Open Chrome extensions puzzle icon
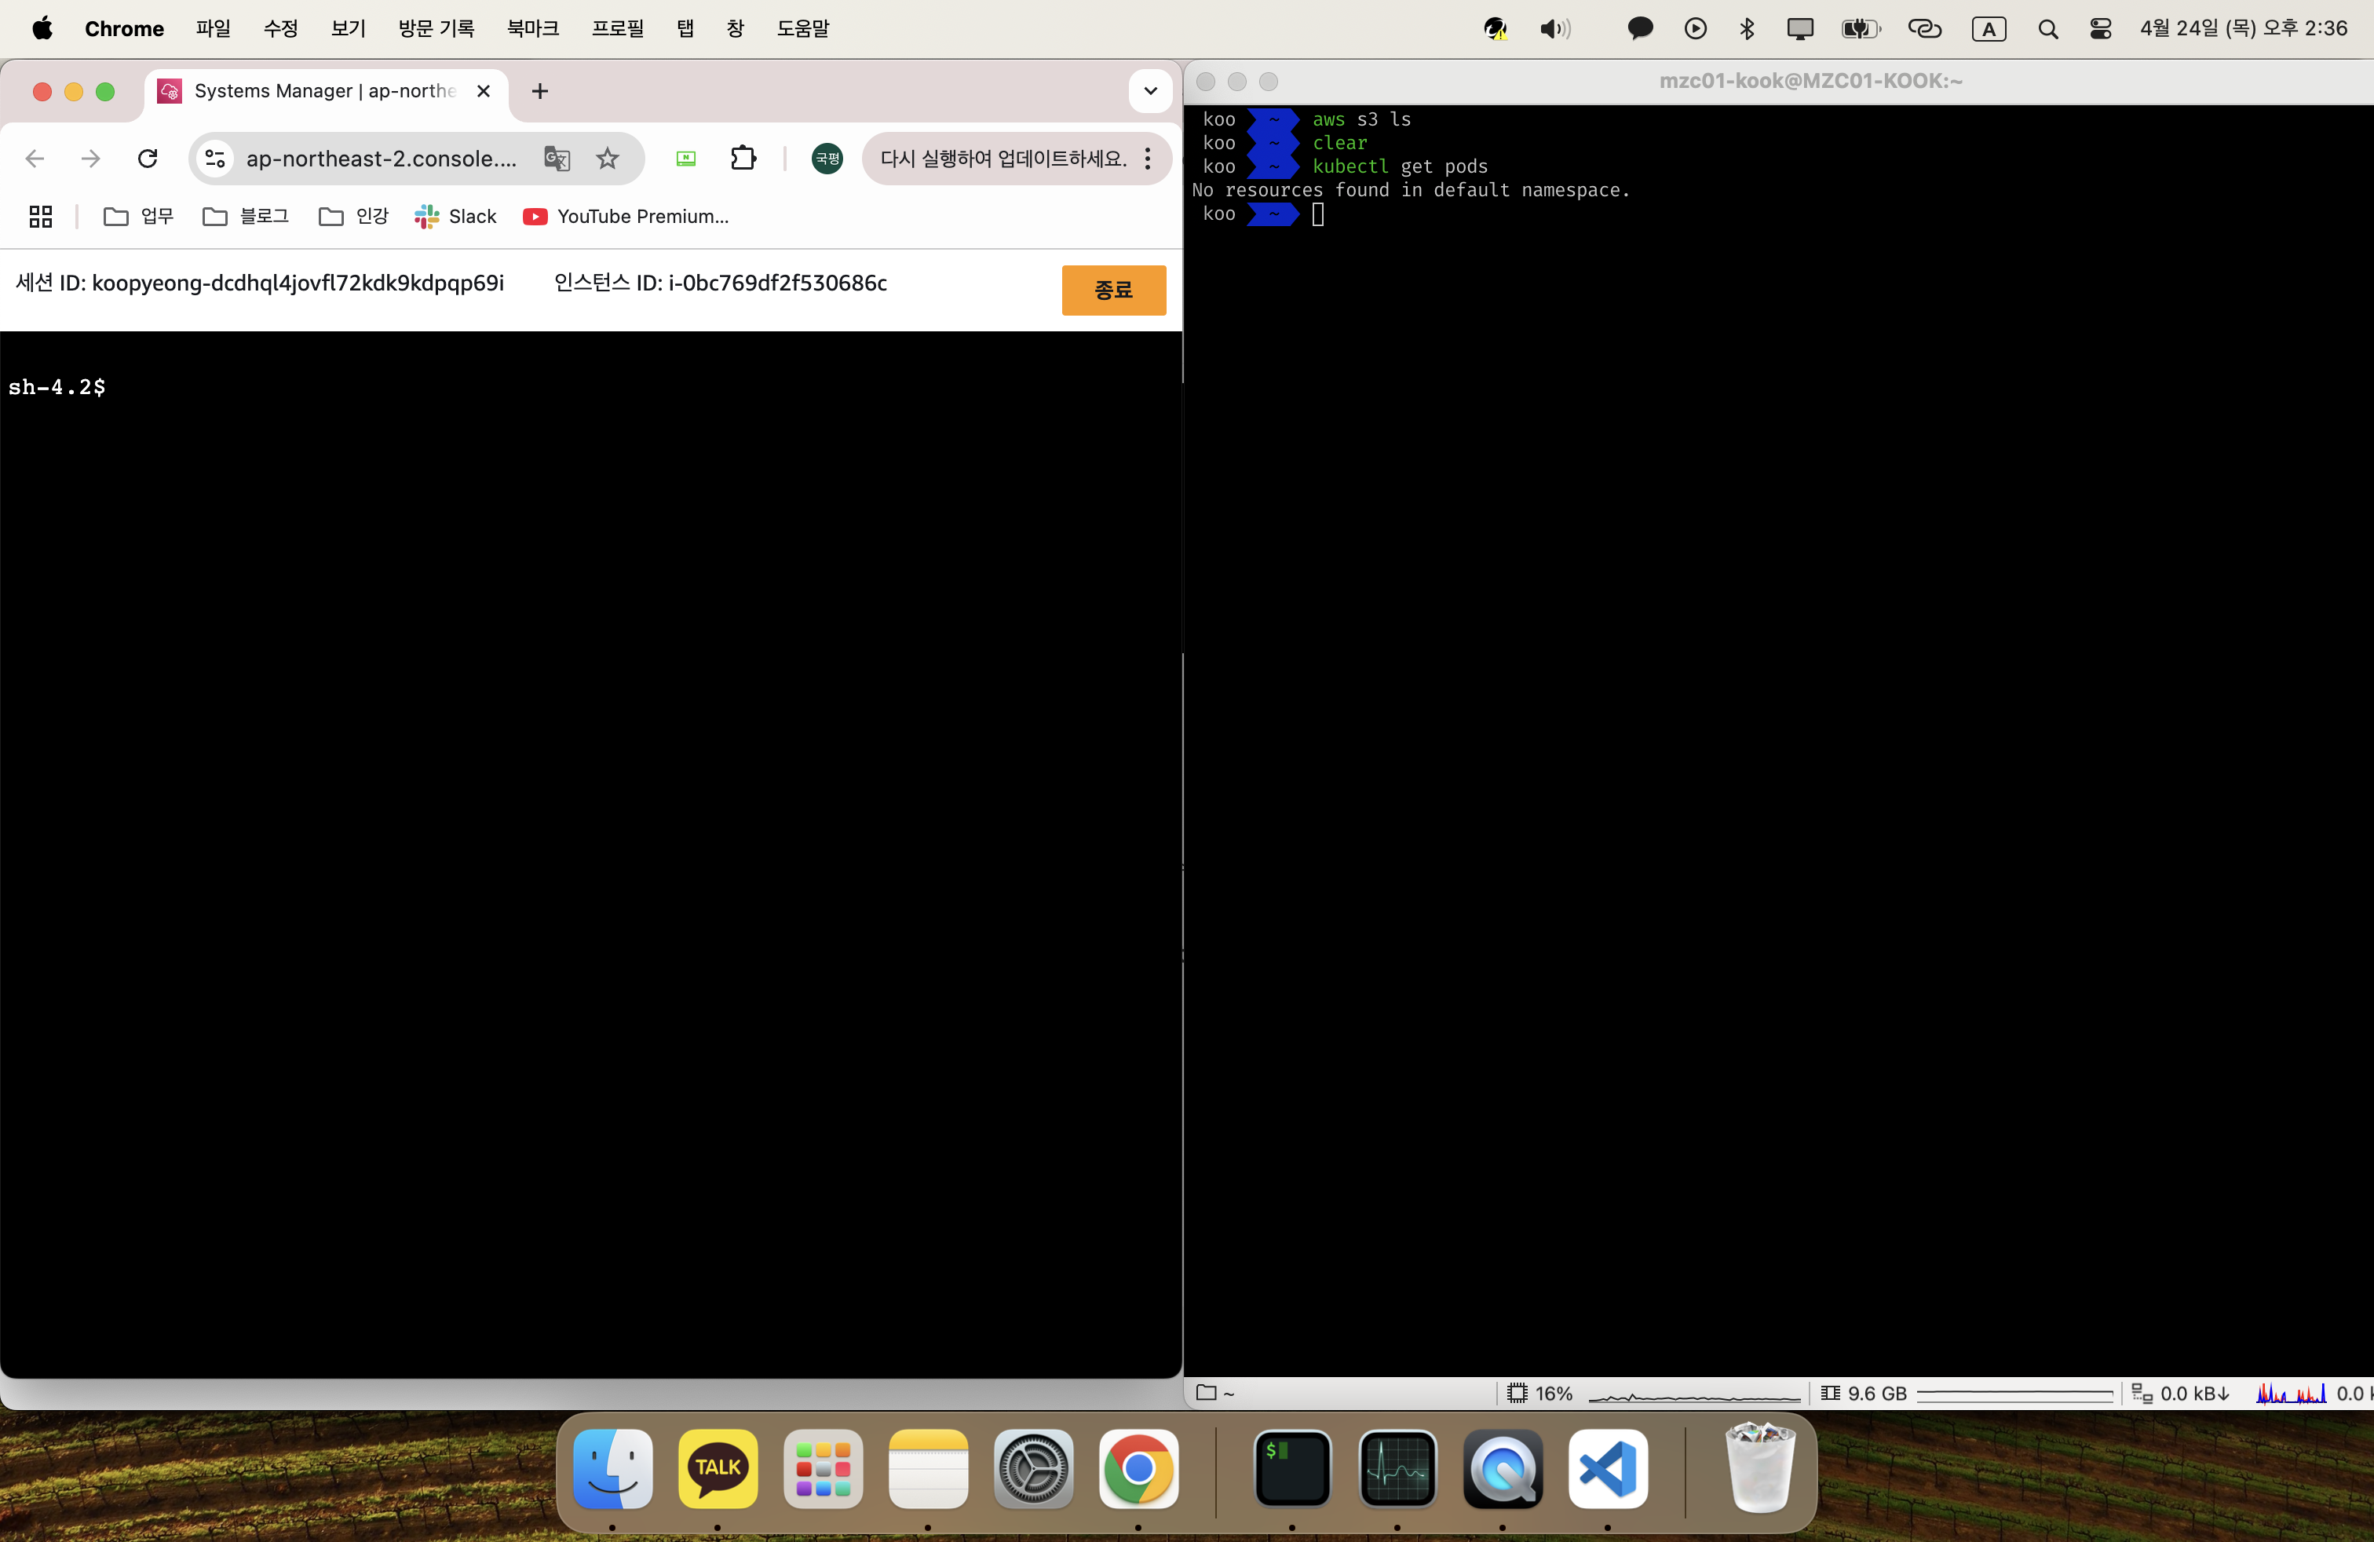The width and height of the screenshot is (2374, 1542). 743,159
